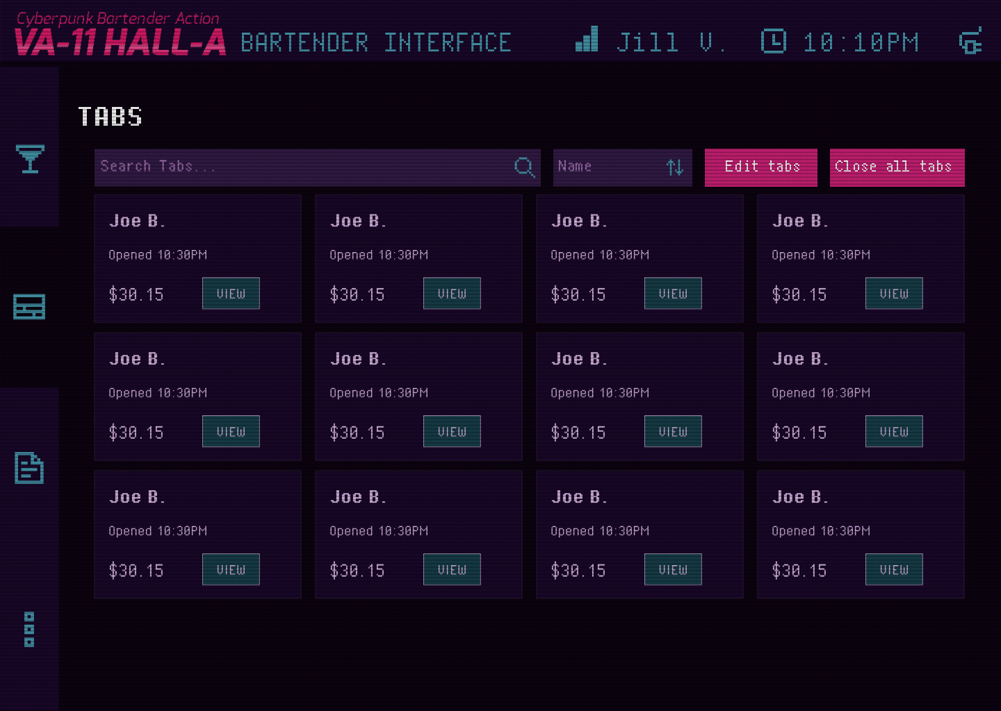Click VIEW on last card of top row
This screenshot has height=711, width=1001.
(x=894, y=293)
